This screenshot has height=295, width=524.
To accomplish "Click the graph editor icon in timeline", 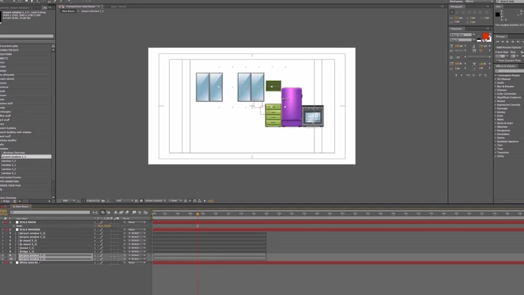I will click(x=146, y=213).
